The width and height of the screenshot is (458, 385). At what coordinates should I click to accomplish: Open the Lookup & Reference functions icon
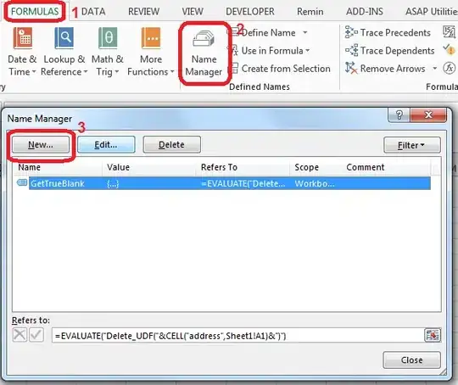click(x=64, y=38)
